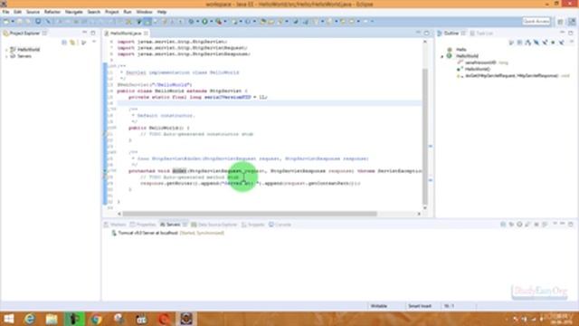Switch to the Properties tab
Screen dimensions: 579x326
[143, 225]
